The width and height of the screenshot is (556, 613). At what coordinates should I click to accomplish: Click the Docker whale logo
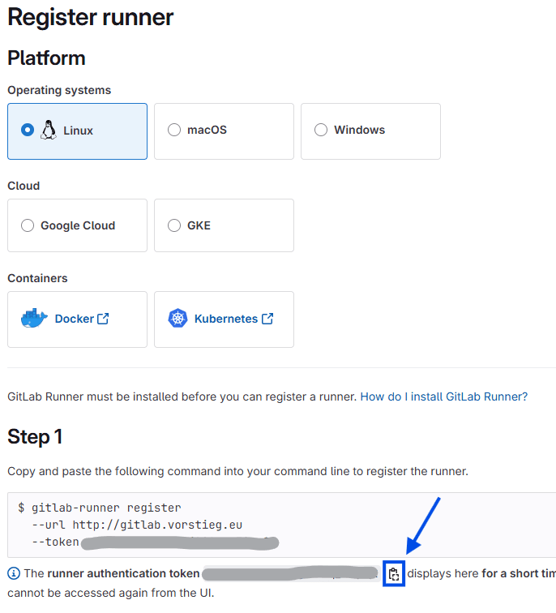34,318
